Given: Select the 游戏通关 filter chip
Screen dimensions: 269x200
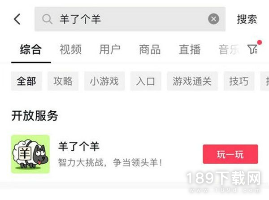Looking at the screenshot, I should point(192,81).
